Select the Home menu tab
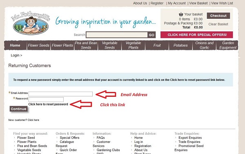The image size is (245, 154). (15, 45)
